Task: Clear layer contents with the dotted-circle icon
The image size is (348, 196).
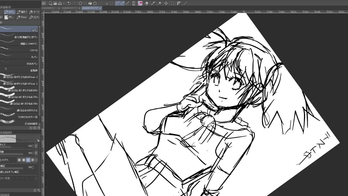Action: point(80,3)
